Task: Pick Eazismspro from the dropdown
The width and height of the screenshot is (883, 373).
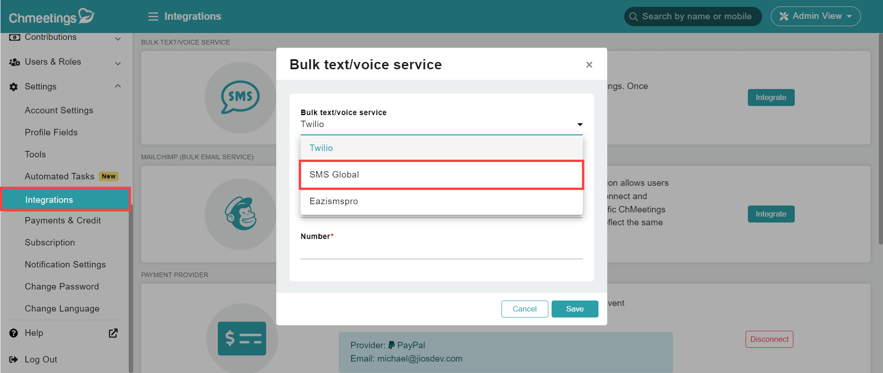Action: pos(442,201)
